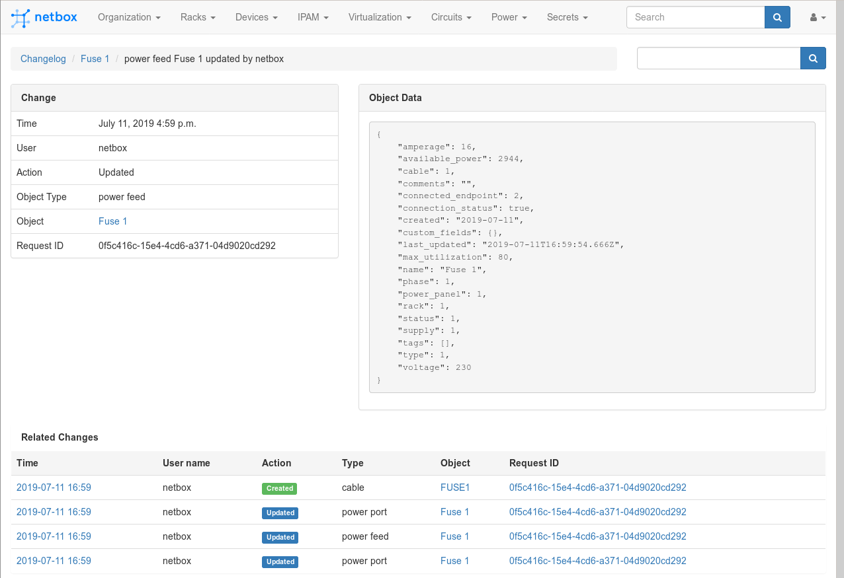Open Fuse 1 breadcrumb link
The width and height of the screenshot is (844, 578).
pos(95,59)
